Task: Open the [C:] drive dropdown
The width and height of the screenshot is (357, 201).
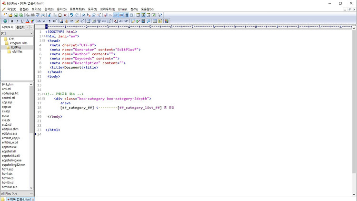Action: point(31,33)
